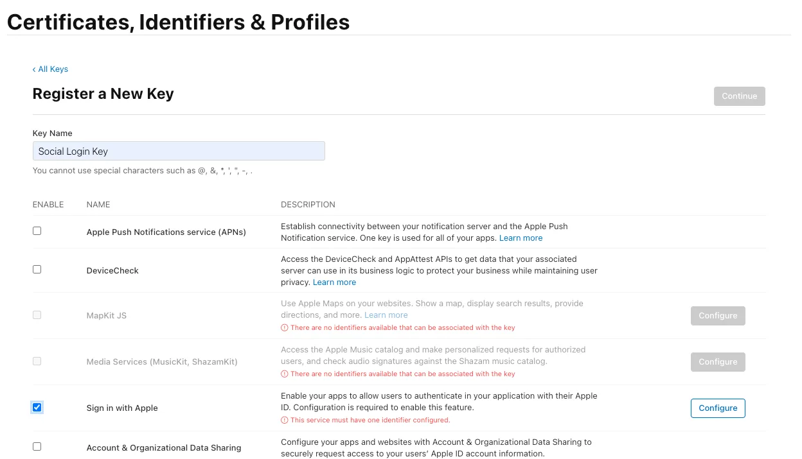Click the Sign in with Apple service name
Viewport: 802px width, 459px height.
pyautogui.click(x=122, y=408)
